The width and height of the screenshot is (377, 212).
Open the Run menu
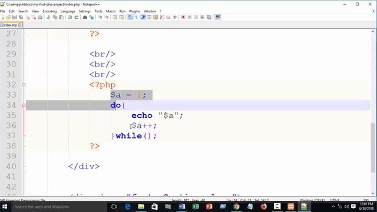[123, 11]
